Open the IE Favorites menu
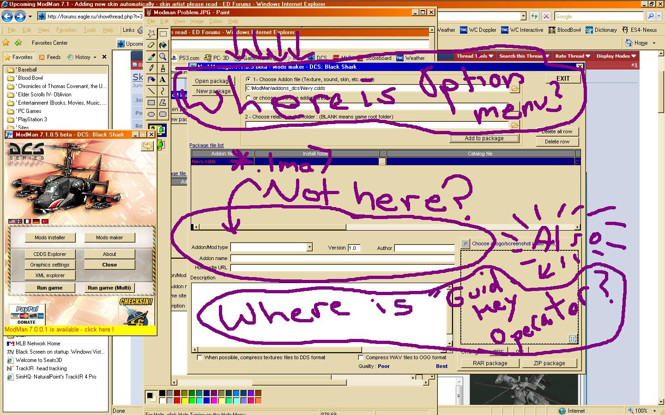 (x=66, y=30)
